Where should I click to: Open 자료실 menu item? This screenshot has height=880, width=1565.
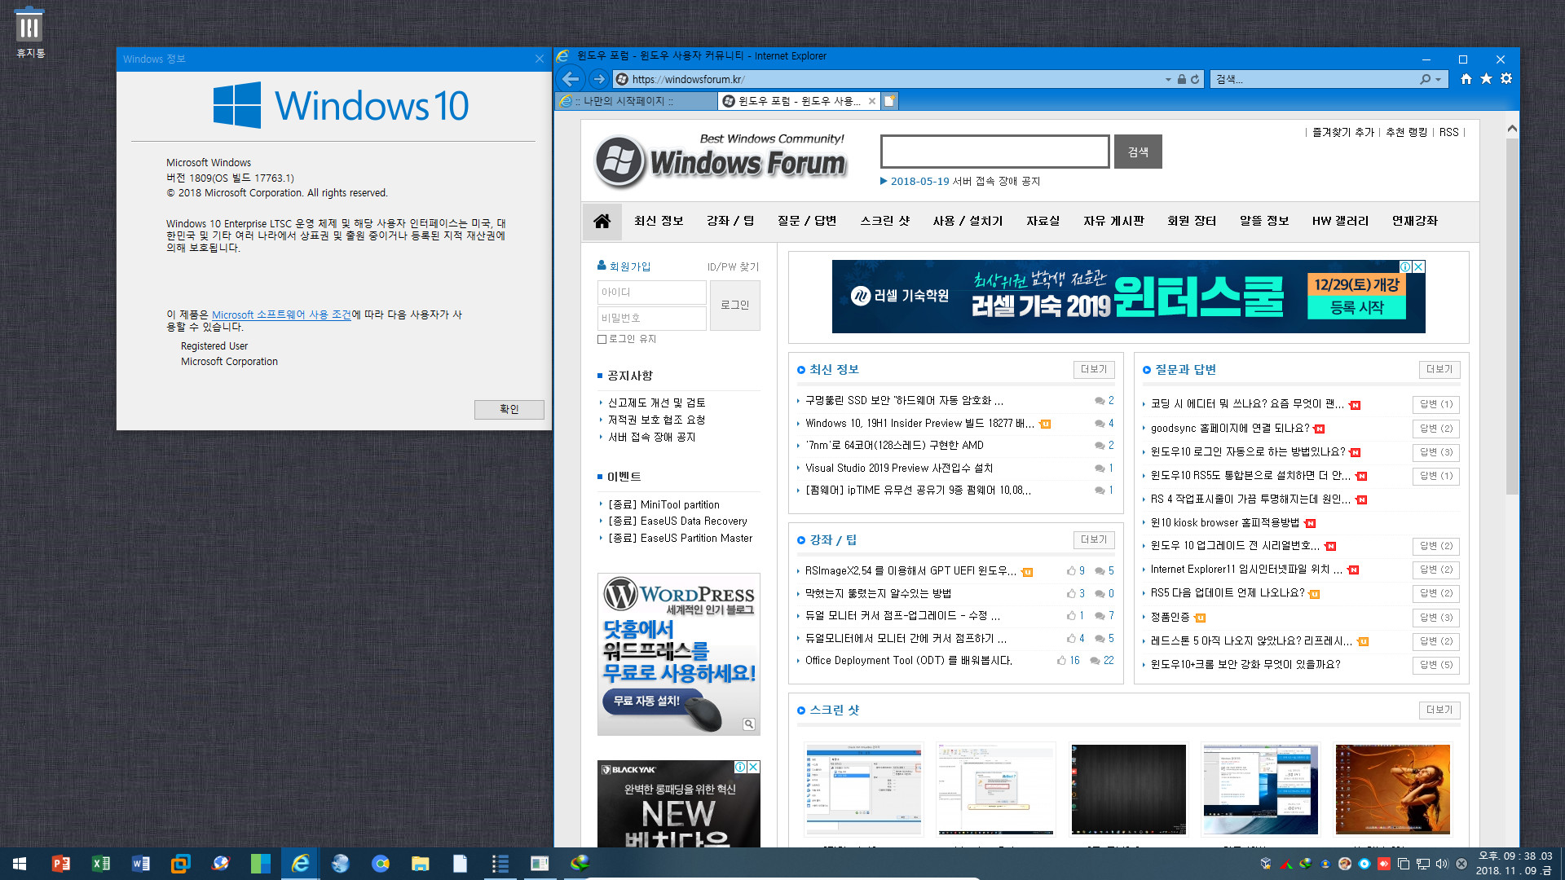[x=1043, y=221]
